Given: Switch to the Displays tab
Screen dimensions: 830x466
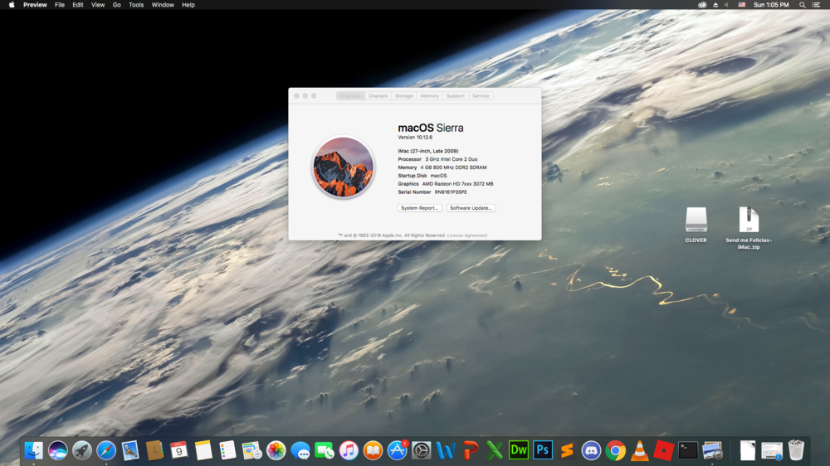Looking at the screenshot, I should click(378, 96).
